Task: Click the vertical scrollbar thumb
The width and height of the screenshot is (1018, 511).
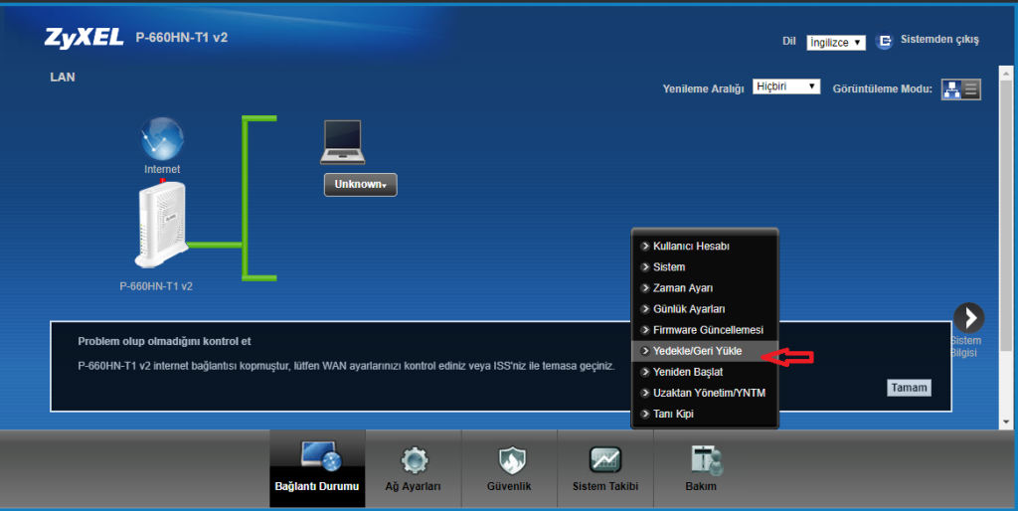Action: click(x=1006, y=215)
